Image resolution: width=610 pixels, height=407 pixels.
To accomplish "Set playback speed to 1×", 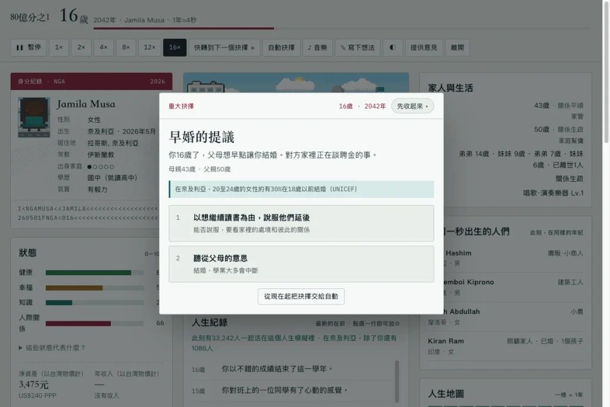I will pos(59,48).
